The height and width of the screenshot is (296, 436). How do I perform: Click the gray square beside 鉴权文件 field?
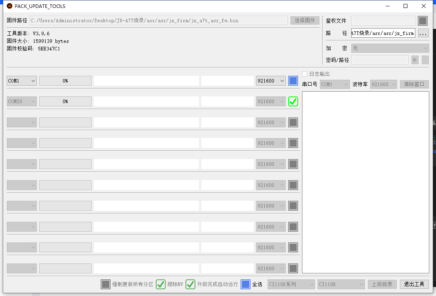pos(423,21)
